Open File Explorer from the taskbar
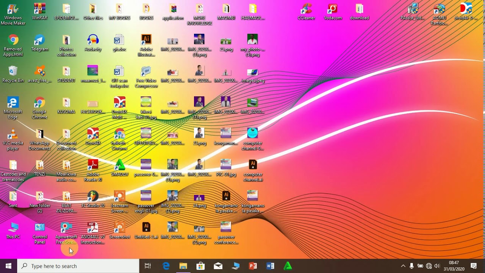Viewport: 485px width, 273px height. click(183, 266)
